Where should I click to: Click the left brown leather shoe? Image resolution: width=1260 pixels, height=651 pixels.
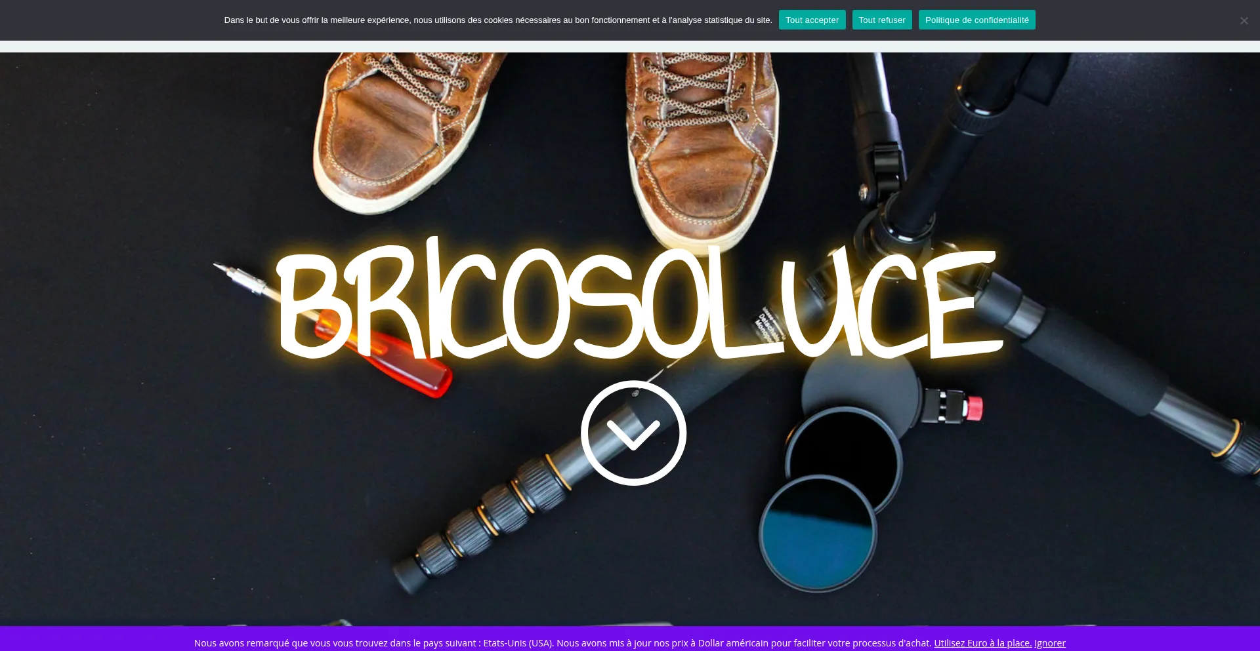coord(394,131)
